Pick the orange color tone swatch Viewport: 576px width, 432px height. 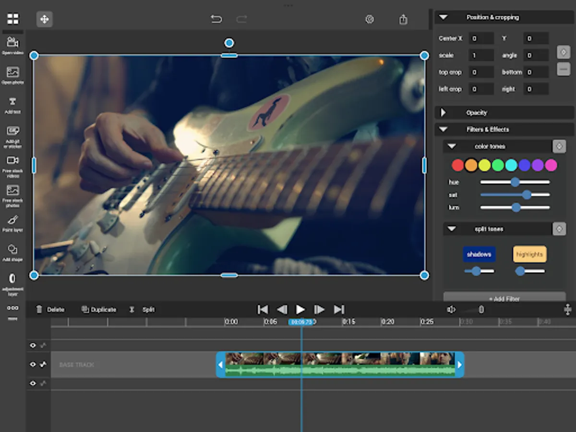coord(471,166)
